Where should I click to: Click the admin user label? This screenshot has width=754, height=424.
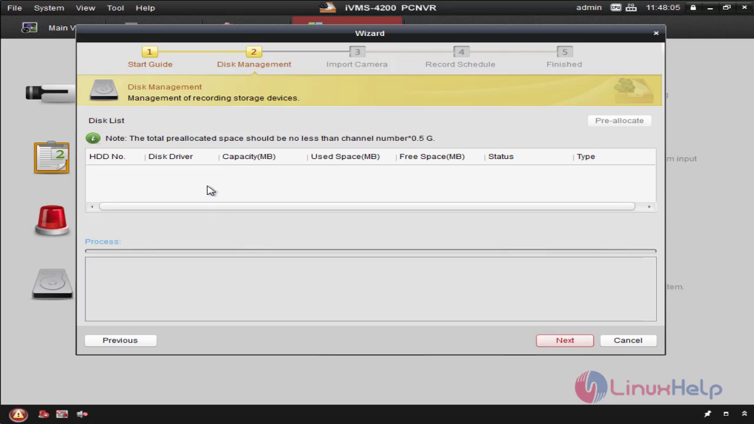[589, 8]
